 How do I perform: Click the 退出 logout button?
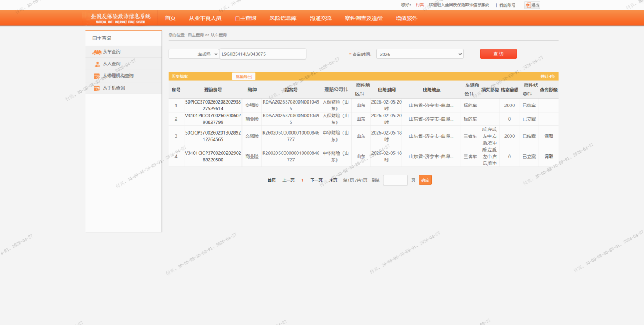coord(532,5)
